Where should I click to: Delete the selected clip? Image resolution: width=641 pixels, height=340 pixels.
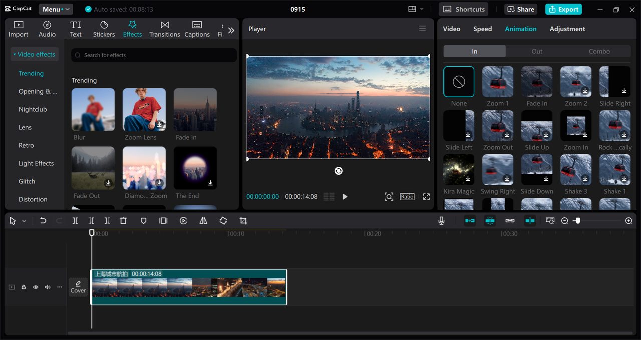point(123,221)
